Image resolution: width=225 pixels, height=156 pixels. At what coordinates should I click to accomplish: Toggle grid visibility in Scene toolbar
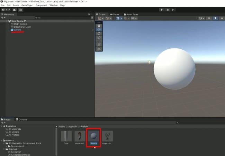(x=118, y=18)
